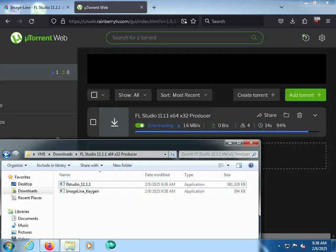Bookmark this page with the star icon
Image resolution: width=336 pixels, height=252 pixels.
(193, 21)
